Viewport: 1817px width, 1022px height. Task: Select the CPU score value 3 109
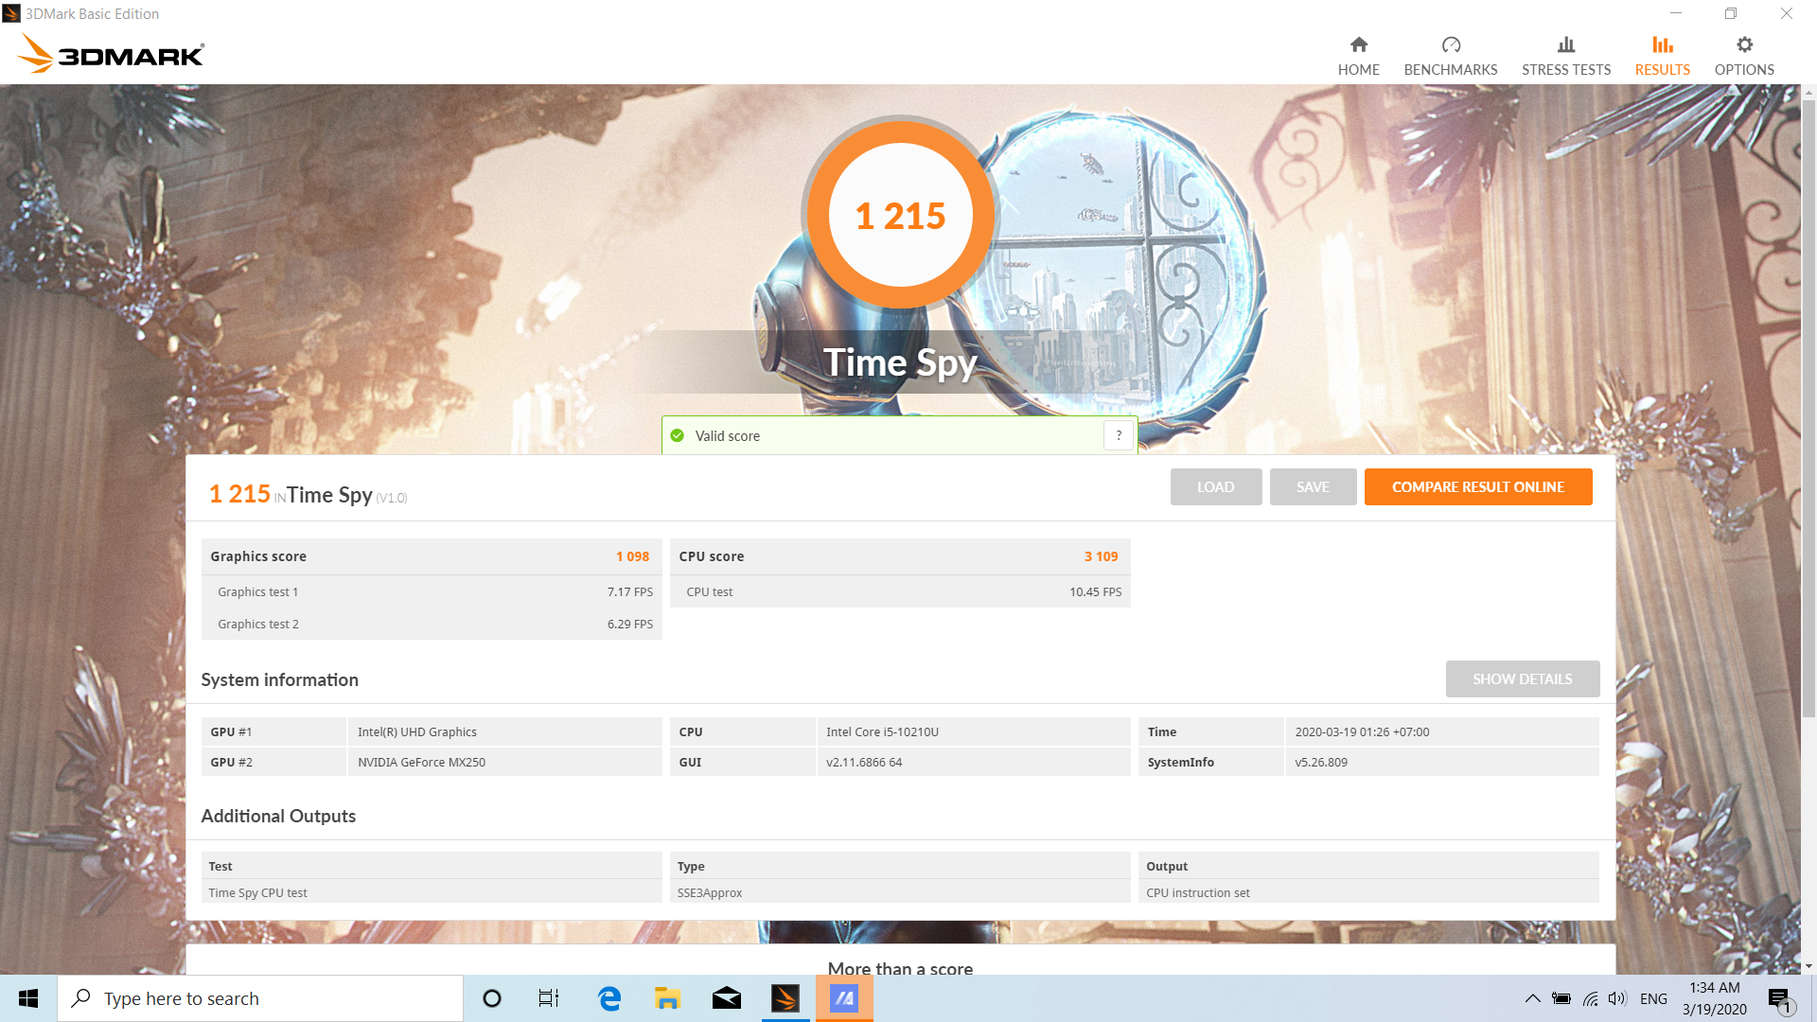(x=1101, y=556)
